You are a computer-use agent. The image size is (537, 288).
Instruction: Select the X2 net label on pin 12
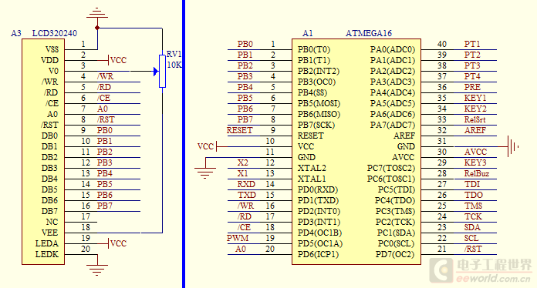coord(242,162)
